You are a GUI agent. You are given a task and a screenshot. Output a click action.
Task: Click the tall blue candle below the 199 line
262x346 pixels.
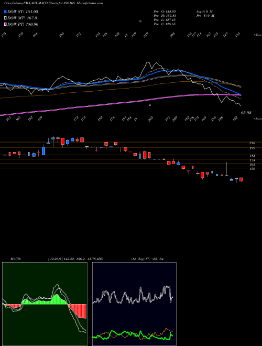[x=43, y=151]
